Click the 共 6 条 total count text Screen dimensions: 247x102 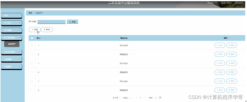115,98
